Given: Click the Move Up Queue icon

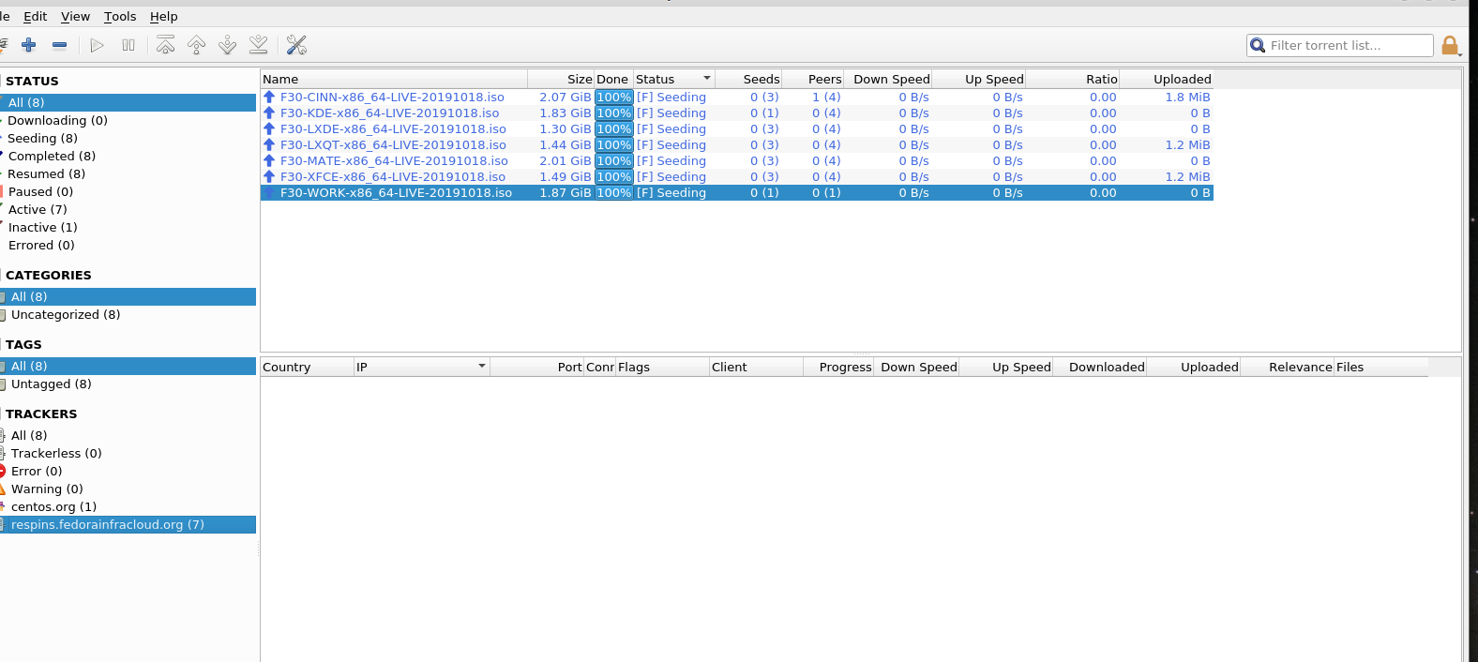Looking at the screenshot, I should (197, 45).
